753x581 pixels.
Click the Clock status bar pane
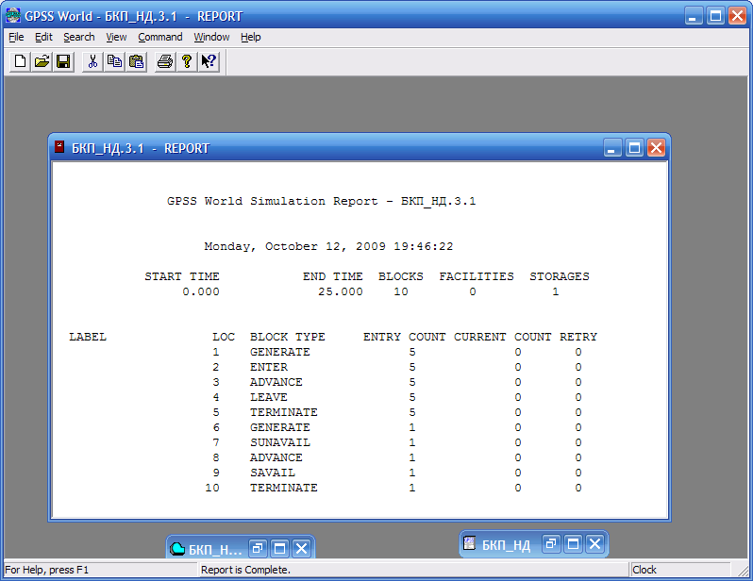(x=680, y=570)
